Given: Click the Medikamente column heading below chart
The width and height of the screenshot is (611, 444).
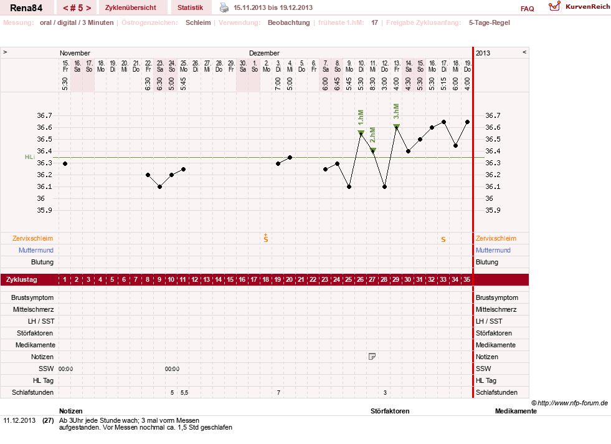Looking at the screenshot, I should [516, 411].
